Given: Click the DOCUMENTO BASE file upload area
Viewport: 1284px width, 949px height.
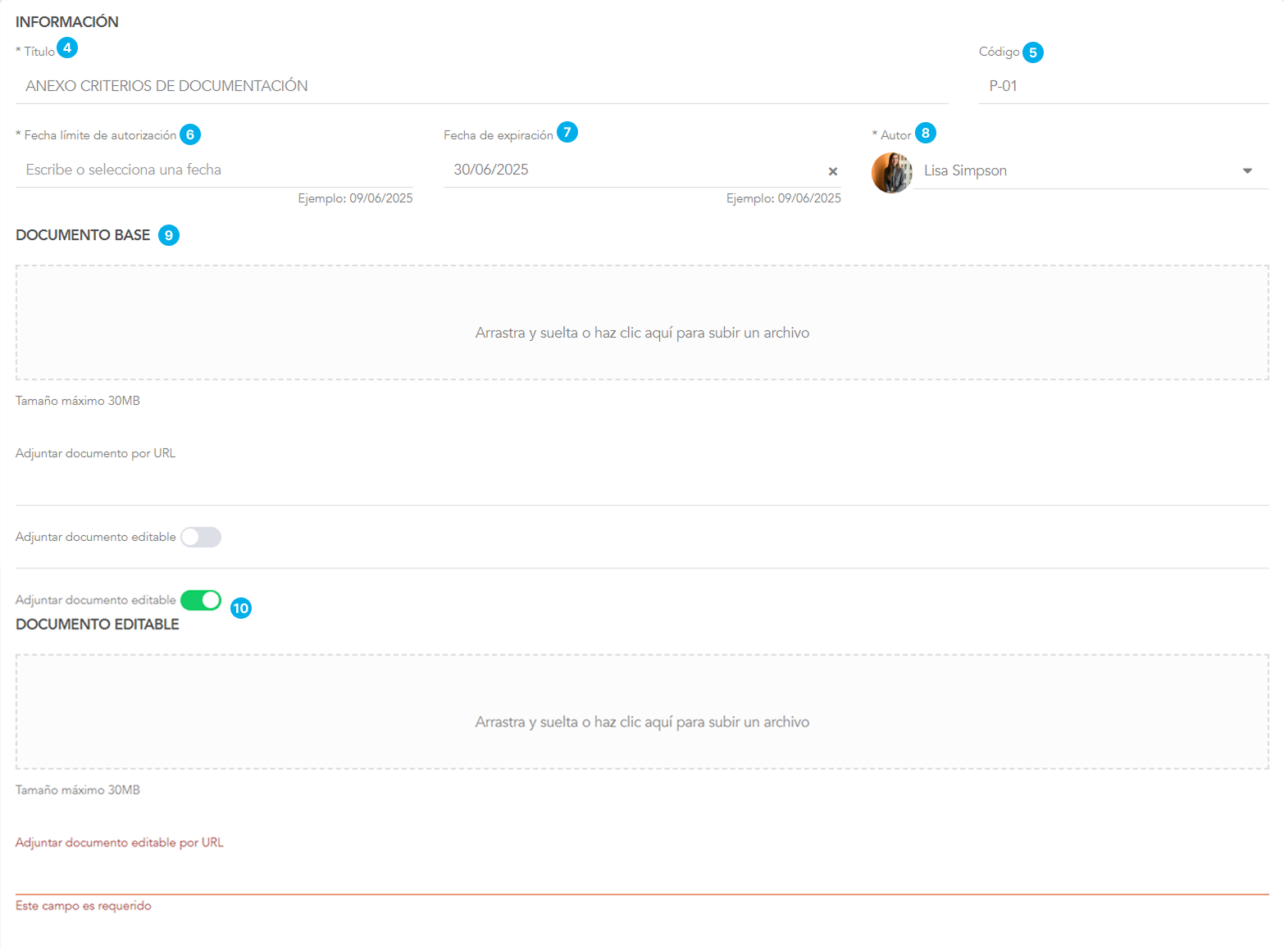Looking at the screenshot, I should pyautogui.click(x=642, y=322).
